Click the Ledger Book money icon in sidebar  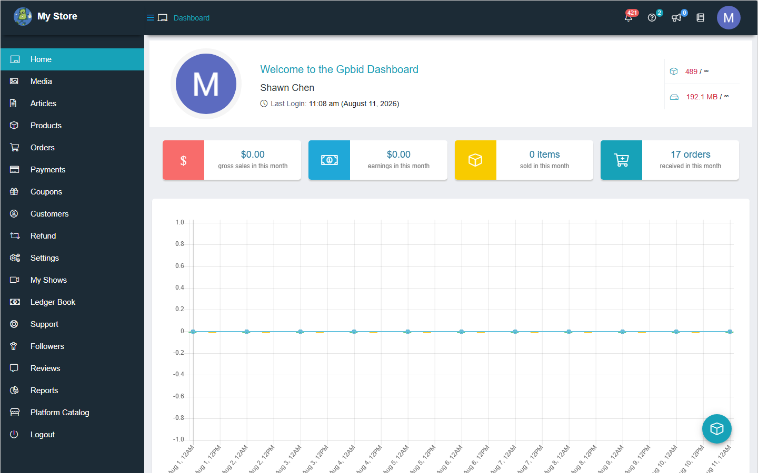pyautogui.click(x=14, y=302)
